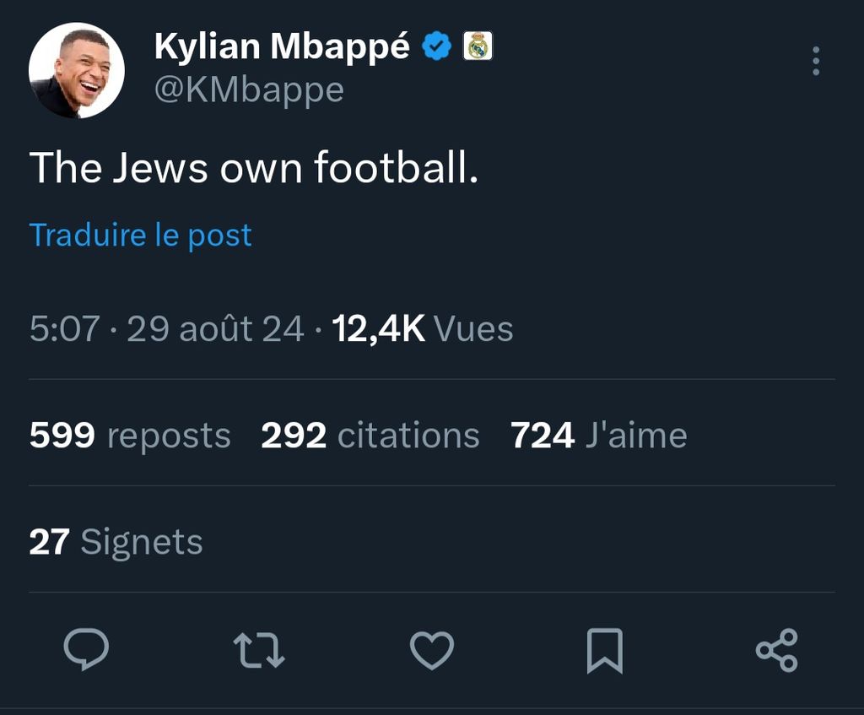Image resolution: width=864 pixels, height=715 pixels.
Task: Click the display name at the top
Action: (x=282, y=47)
